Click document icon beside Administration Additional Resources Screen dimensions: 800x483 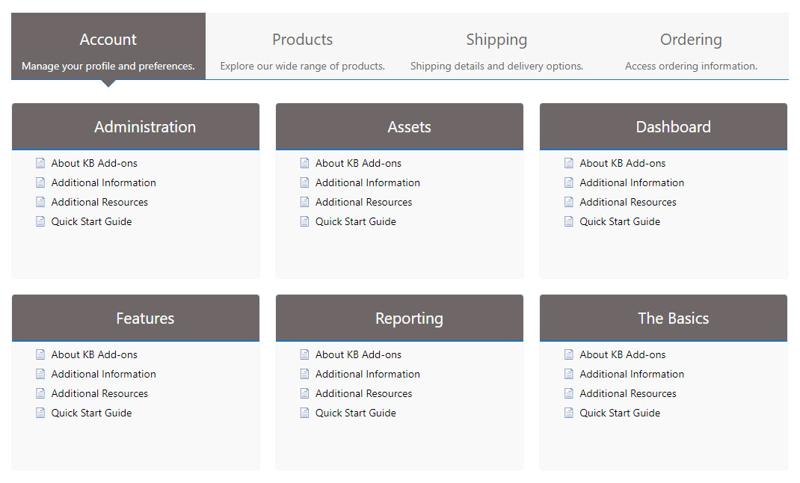coord(40,202)
